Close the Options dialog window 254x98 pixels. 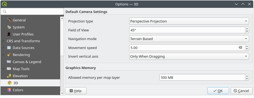tap(249, 4)
